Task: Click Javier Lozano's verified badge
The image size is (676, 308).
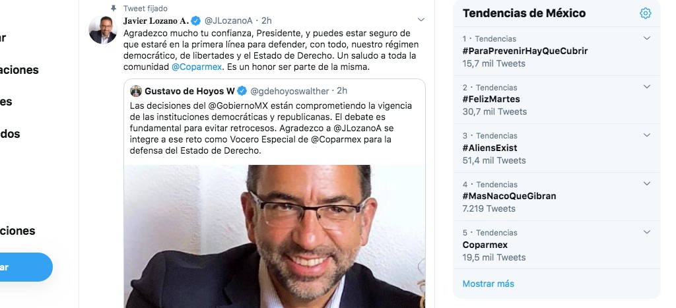Action: [x=195, y=20]
